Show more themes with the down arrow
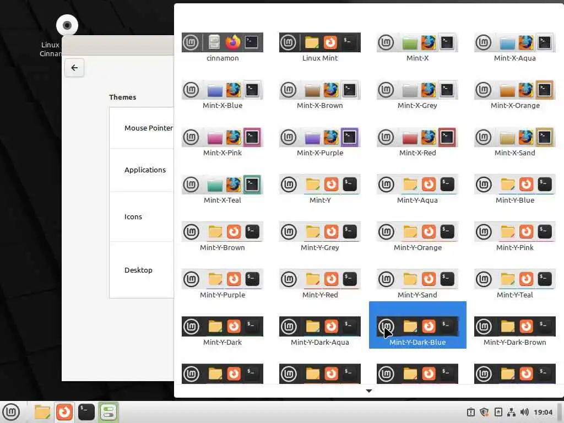Viewport: 564px width, 423px height. coord(368,391)
